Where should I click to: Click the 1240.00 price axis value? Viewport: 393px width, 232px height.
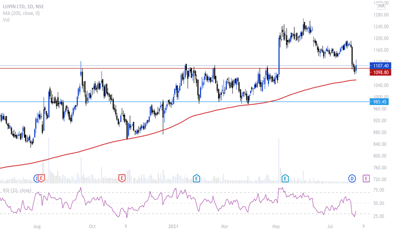[381, 27]
